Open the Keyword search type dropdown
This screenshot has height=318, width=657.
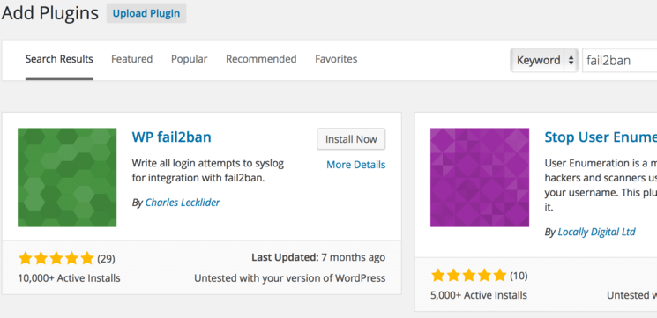544,60
